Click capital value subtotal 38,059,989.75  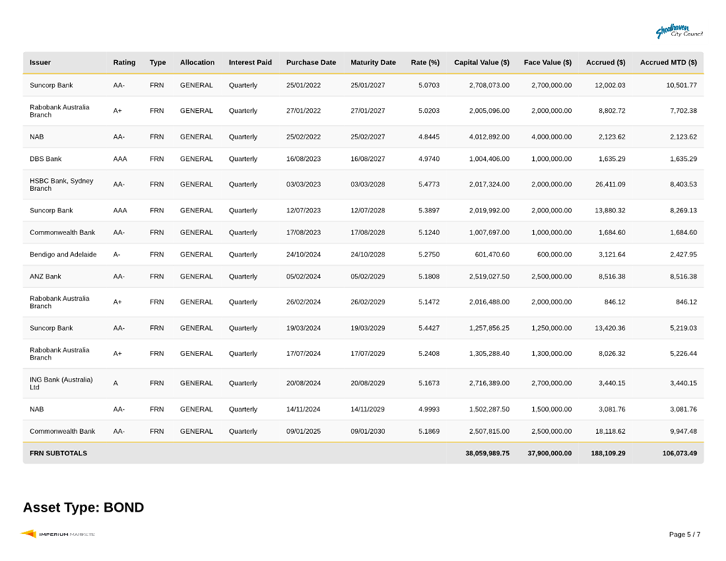[x=487, y=454]
